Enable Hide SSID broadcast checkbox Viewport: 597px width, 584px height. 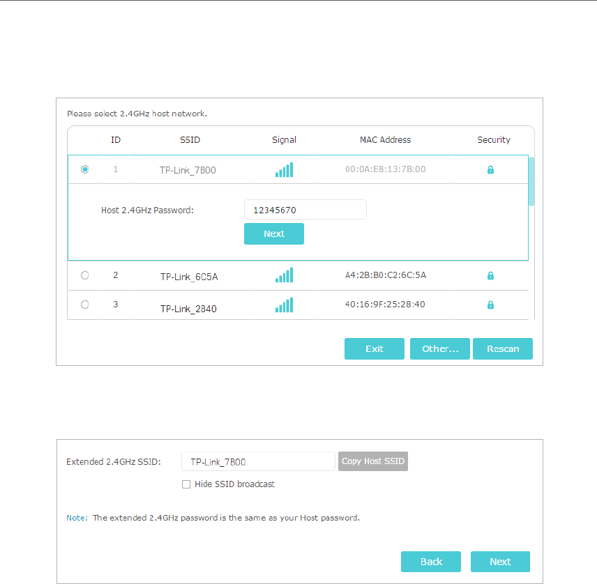[186, 484]
